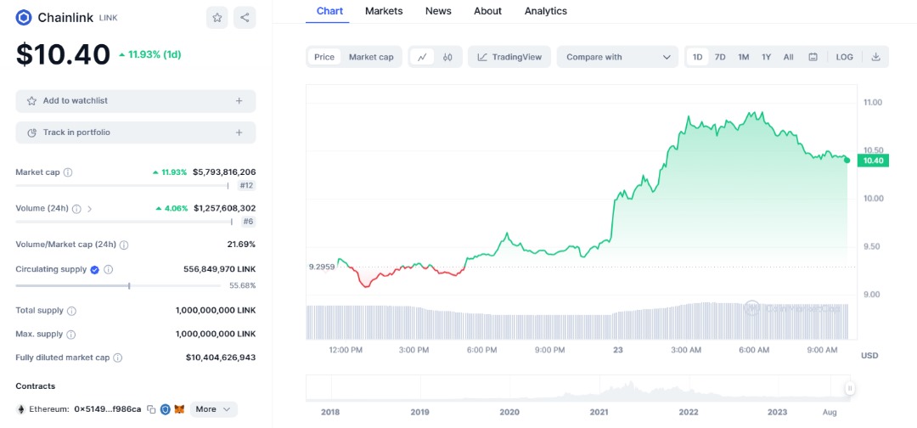Viewport: 917px width, 428px height.
Task: Click the 9.2959 opening price label
Action: [x=322, y=267]
